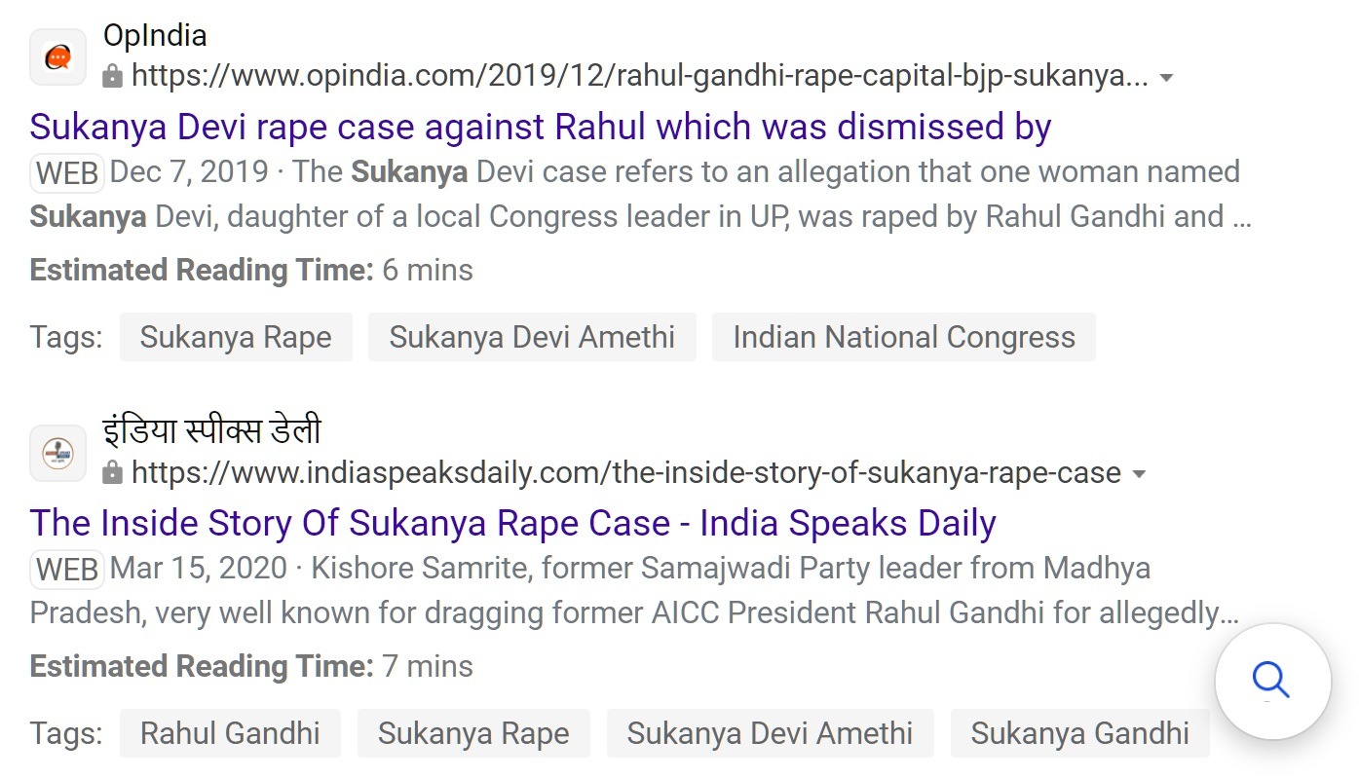Click the WEB badge on the Dec 7, 2019 snippet
This screenshot has width=1359, height=778.
(67, 172)
